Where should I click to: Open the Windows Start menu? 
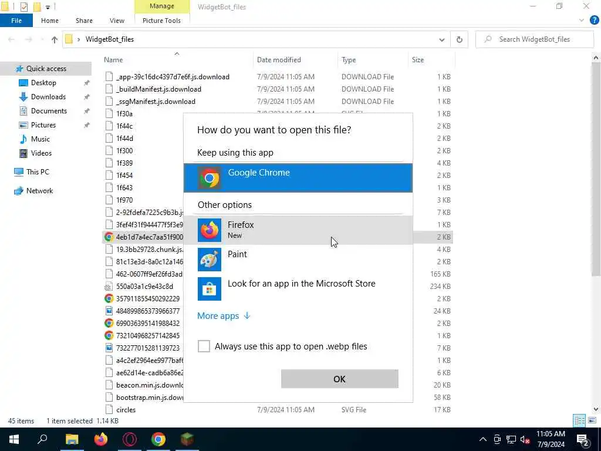(14, 439)
